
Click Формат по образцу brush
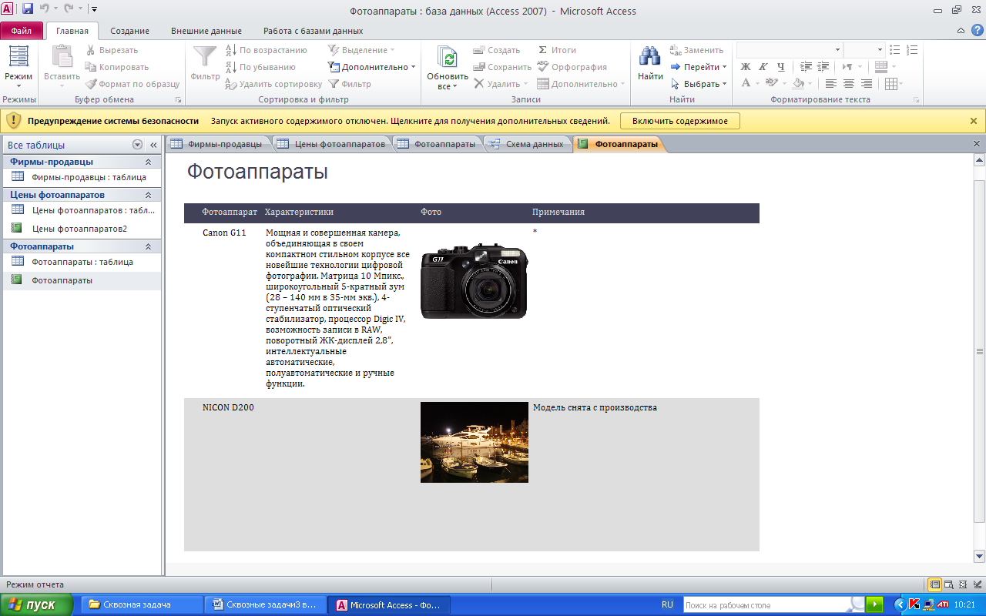[132, 84]
